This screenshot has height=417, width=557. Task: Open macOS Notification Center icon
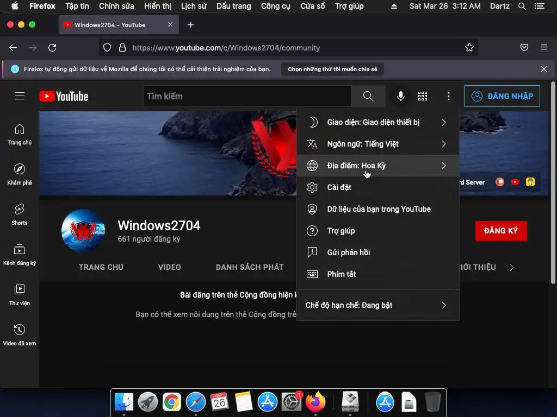tap(539, 6)
